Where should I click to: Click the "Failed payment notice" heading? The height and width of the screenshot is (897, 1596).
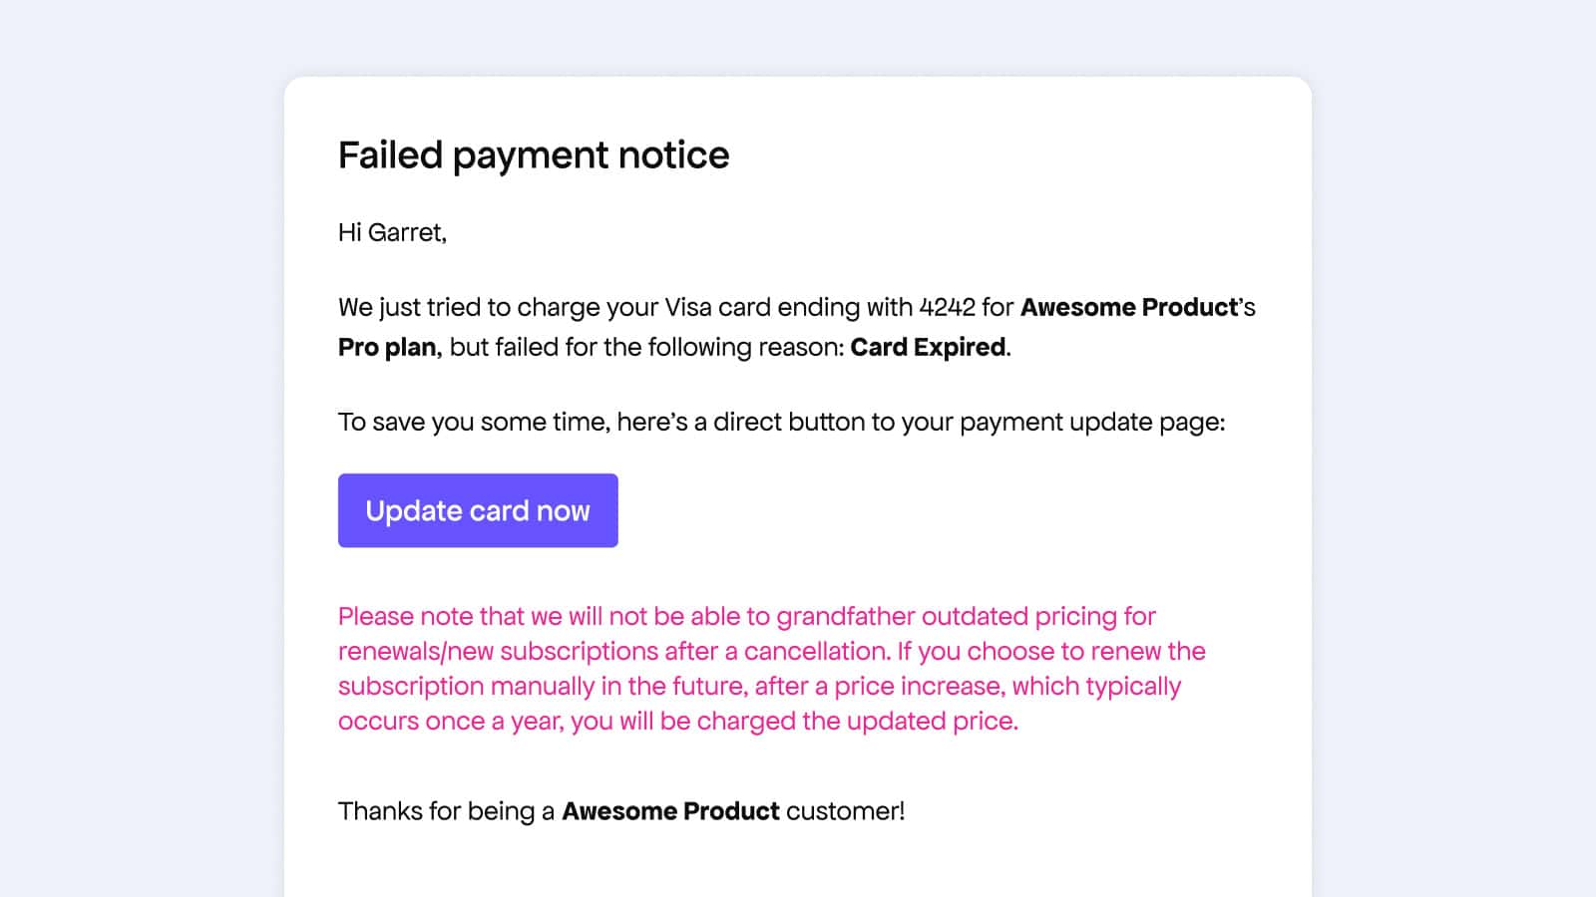(x=534, y=155)
